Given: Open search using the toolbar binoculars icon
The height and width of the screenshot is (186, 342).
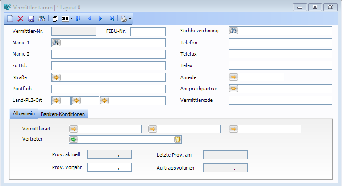Looking at the screenshot, I should click(x=42, y=19).
